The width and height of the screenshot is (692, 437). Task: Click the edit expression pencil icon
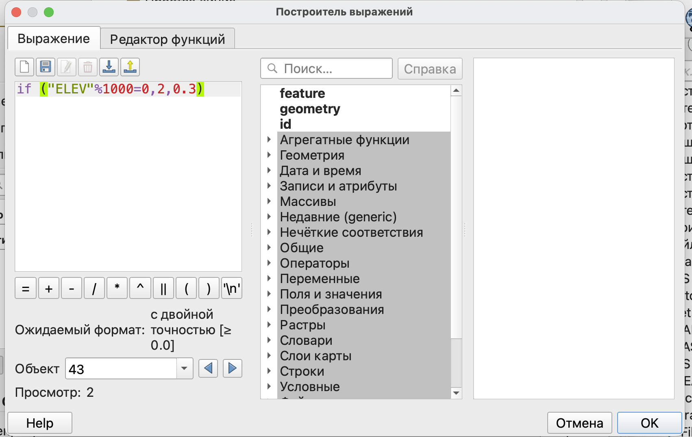67,67
